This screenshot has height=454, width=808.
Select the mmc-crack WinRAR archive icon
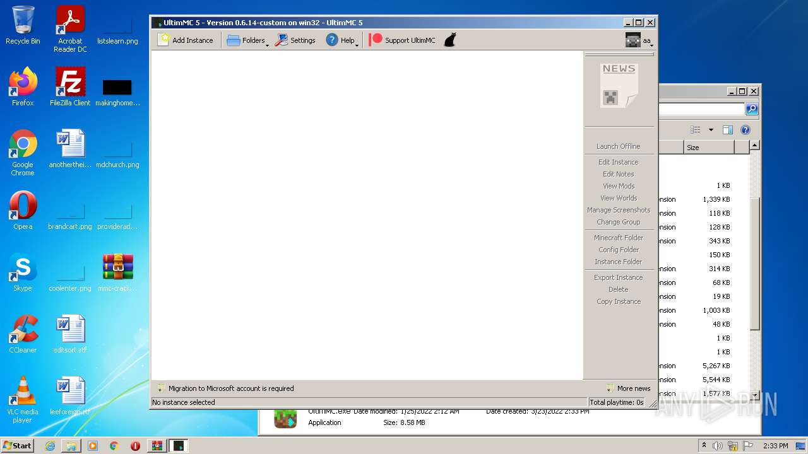(x=117, y=272)
